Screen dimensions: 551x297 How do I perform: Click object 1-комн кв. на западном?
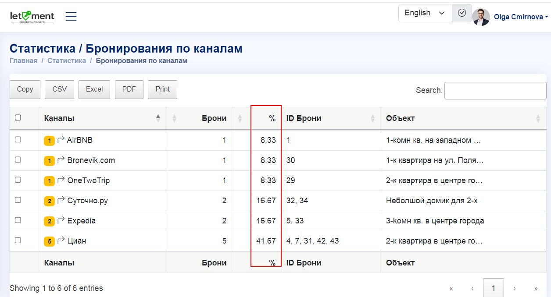tap(433, 140)
